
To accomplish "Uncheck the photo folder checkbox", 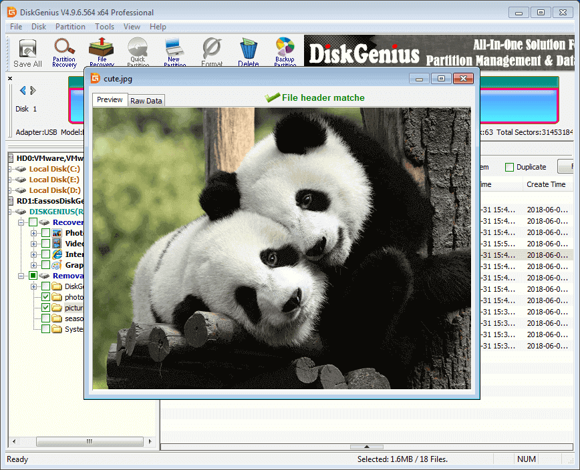I will pyautogui.click(x=46, y=297).
